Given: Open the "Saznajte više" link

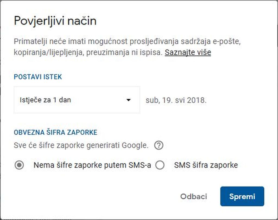Looking at the screenshot, I should click(188, 52).
